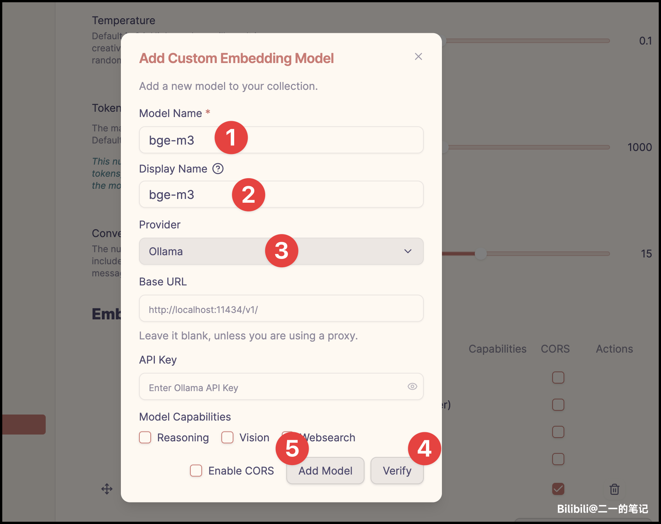Show the API key with eye icon
This screenshot has width=661, height=524.
point(412,386)
